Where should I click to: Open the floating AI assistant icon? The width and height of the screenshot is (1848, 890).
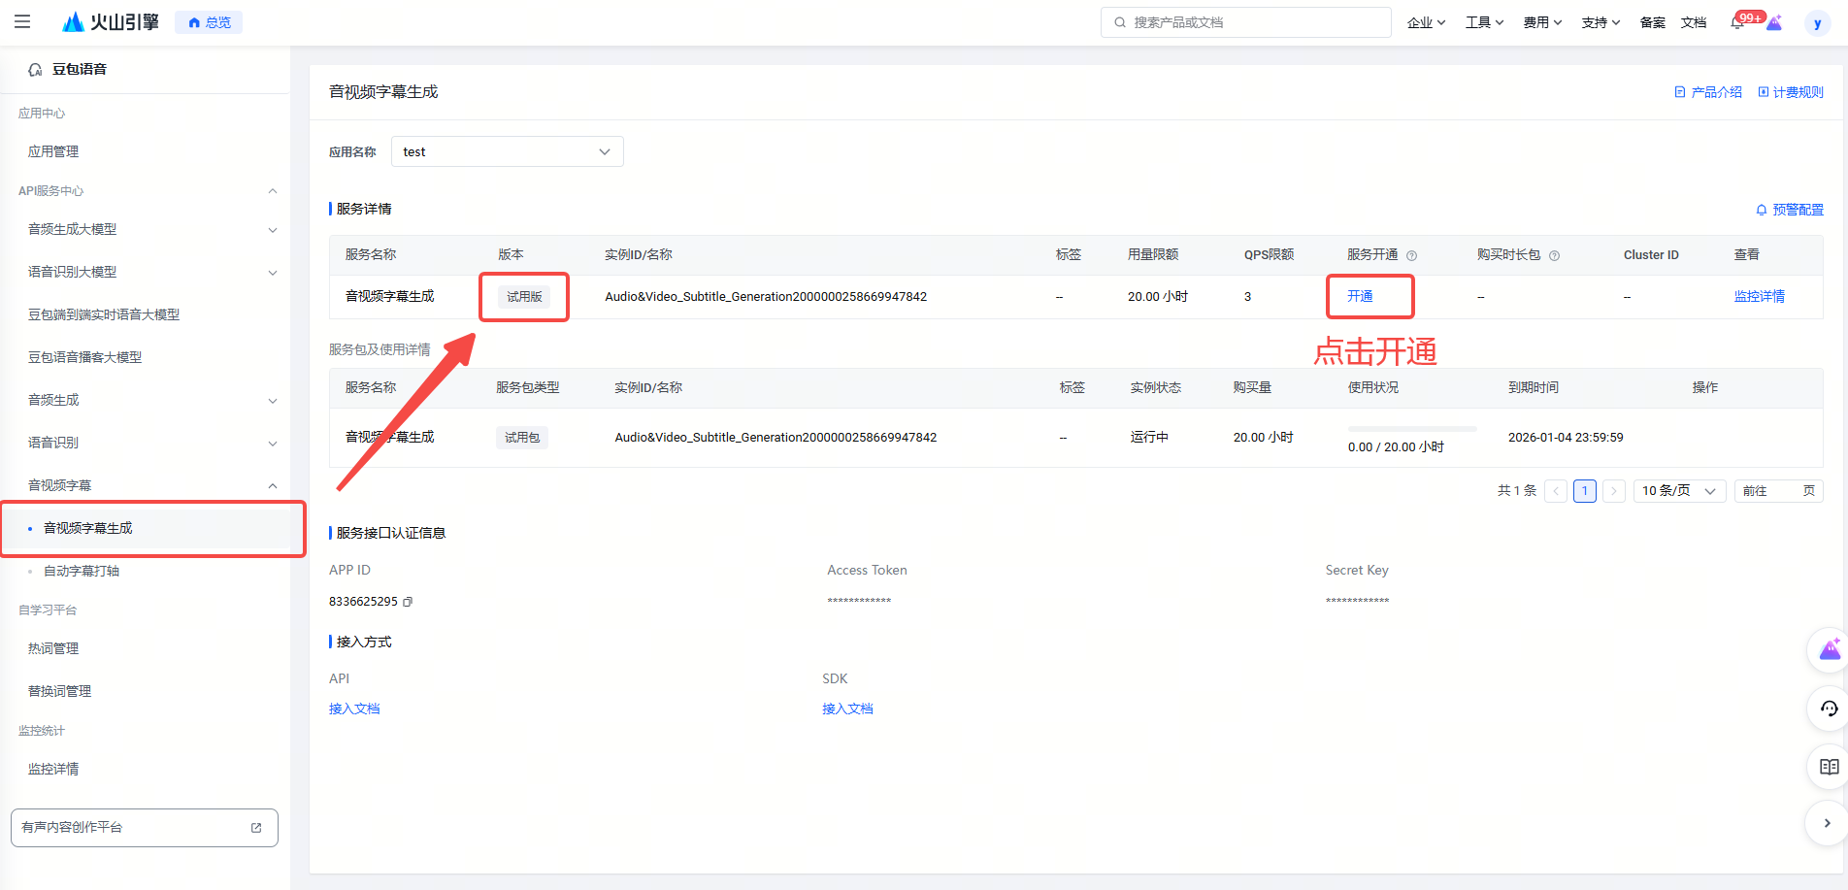[1829, 650]
